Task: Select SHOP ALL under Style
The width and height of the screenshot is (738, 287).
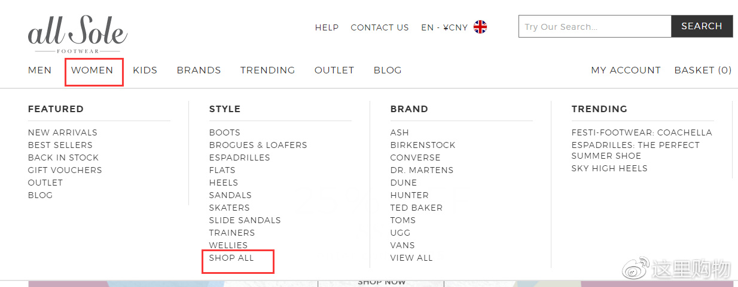Action: (231, 258)
